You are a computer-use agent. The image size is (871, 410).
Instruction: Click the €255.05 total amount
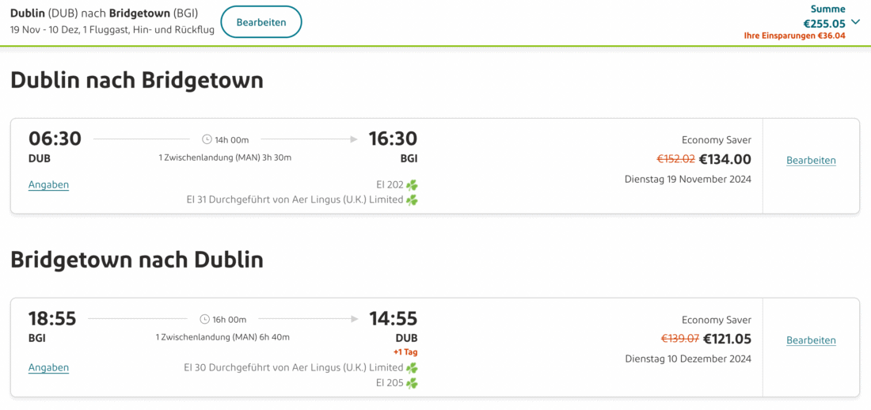coord(824,24)
